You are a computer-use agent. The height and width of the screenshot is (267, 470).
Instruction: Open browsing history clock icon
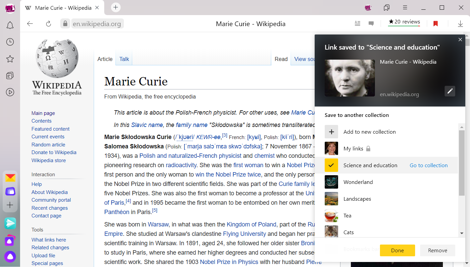10,42
